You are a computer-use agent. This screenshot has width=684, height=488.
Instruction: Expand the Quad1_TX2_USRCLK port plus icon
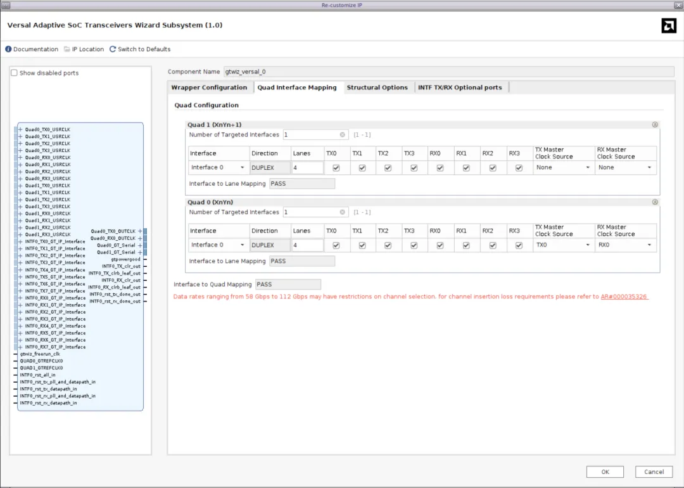pyautogui.click(x=20, y=200)
